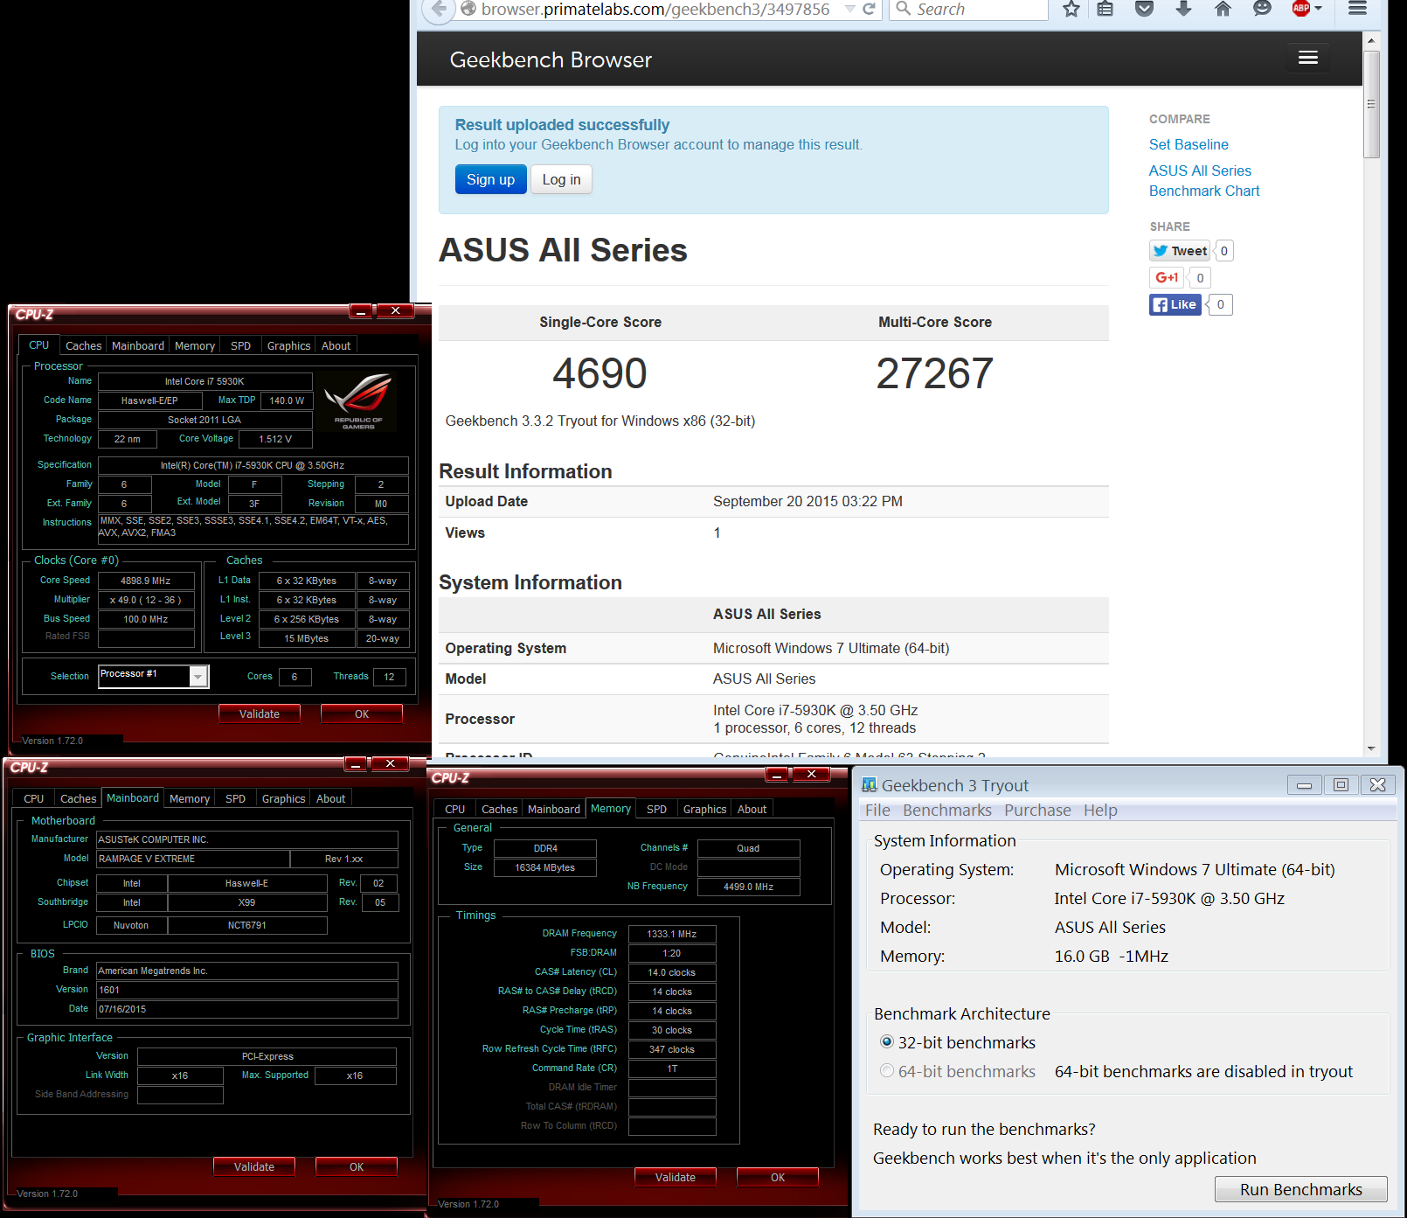The width and height of the screenshot is (1407, 1218).
Task: Open the SPD tab in top CPU-Z window
Action: coord(240,345)
